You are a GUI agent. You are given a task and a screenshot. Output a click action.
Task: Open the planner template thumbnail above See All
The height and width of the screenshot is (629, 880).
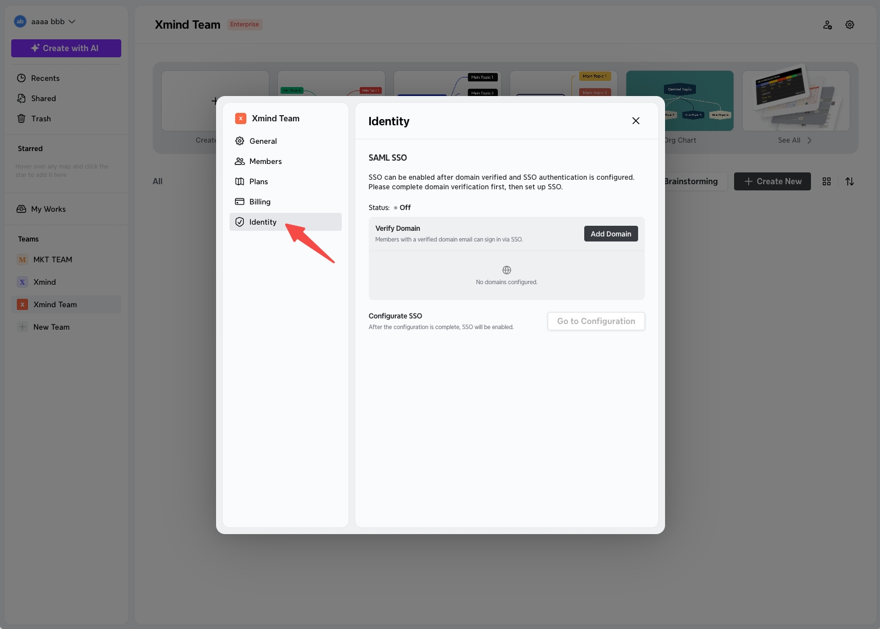pos(796,101)
